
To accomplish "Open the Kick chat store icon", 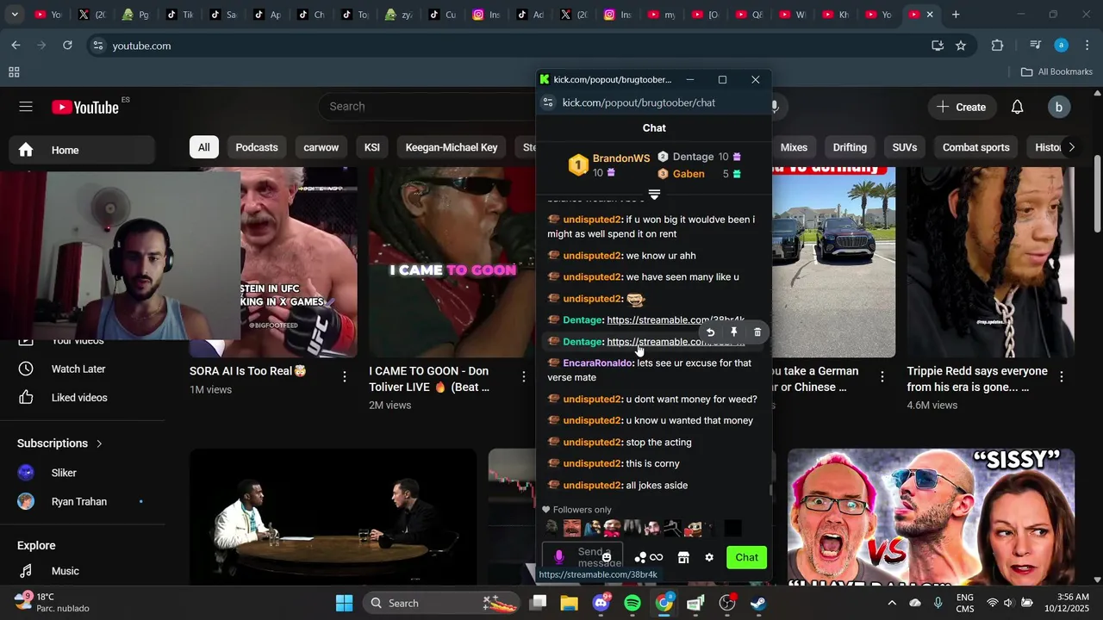I will 683,558.
